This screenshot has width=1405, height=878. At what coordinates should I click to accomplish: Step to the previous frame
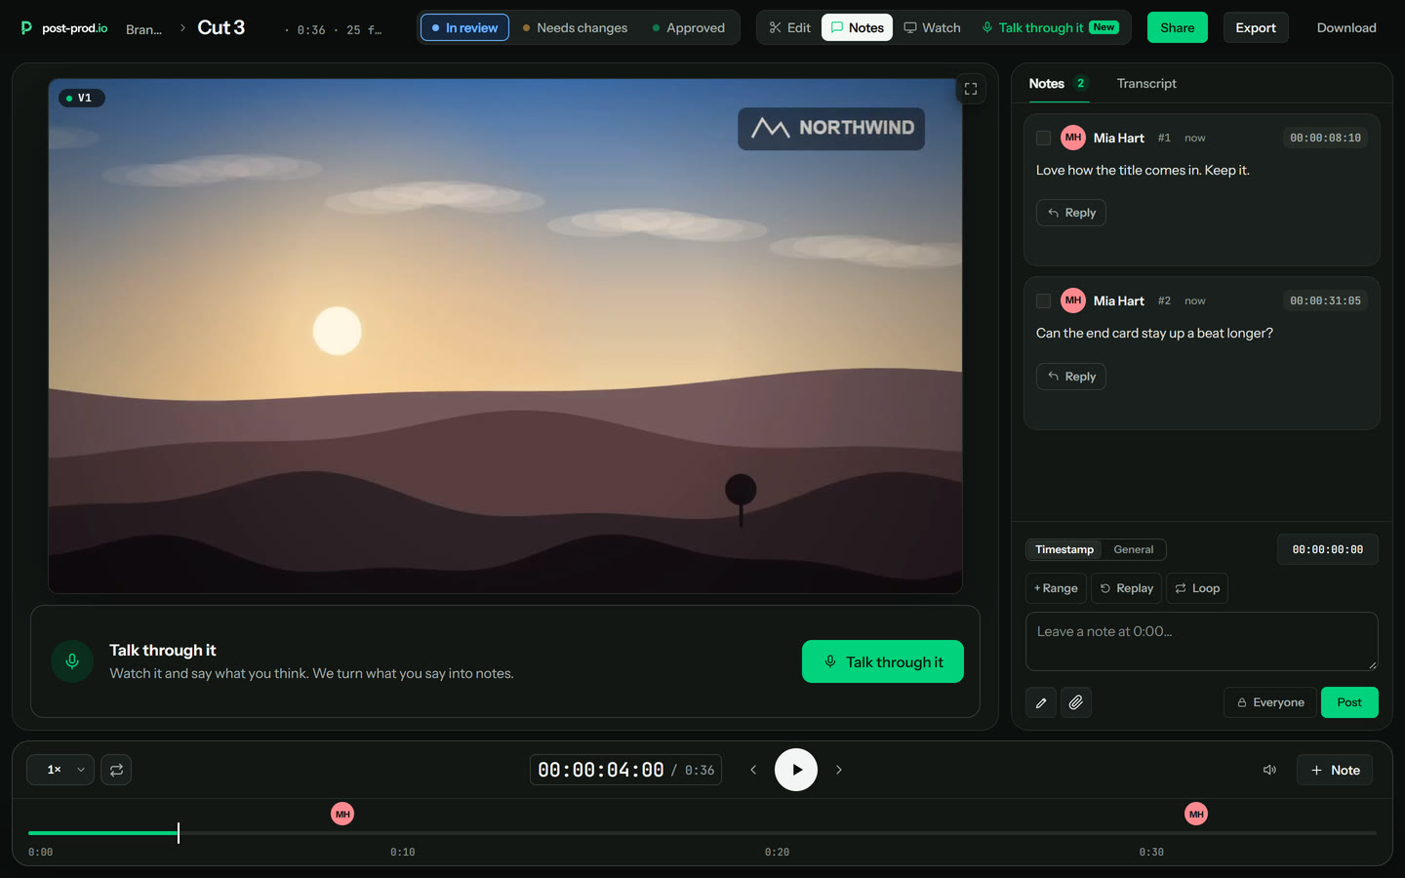[x=753, y=770]
